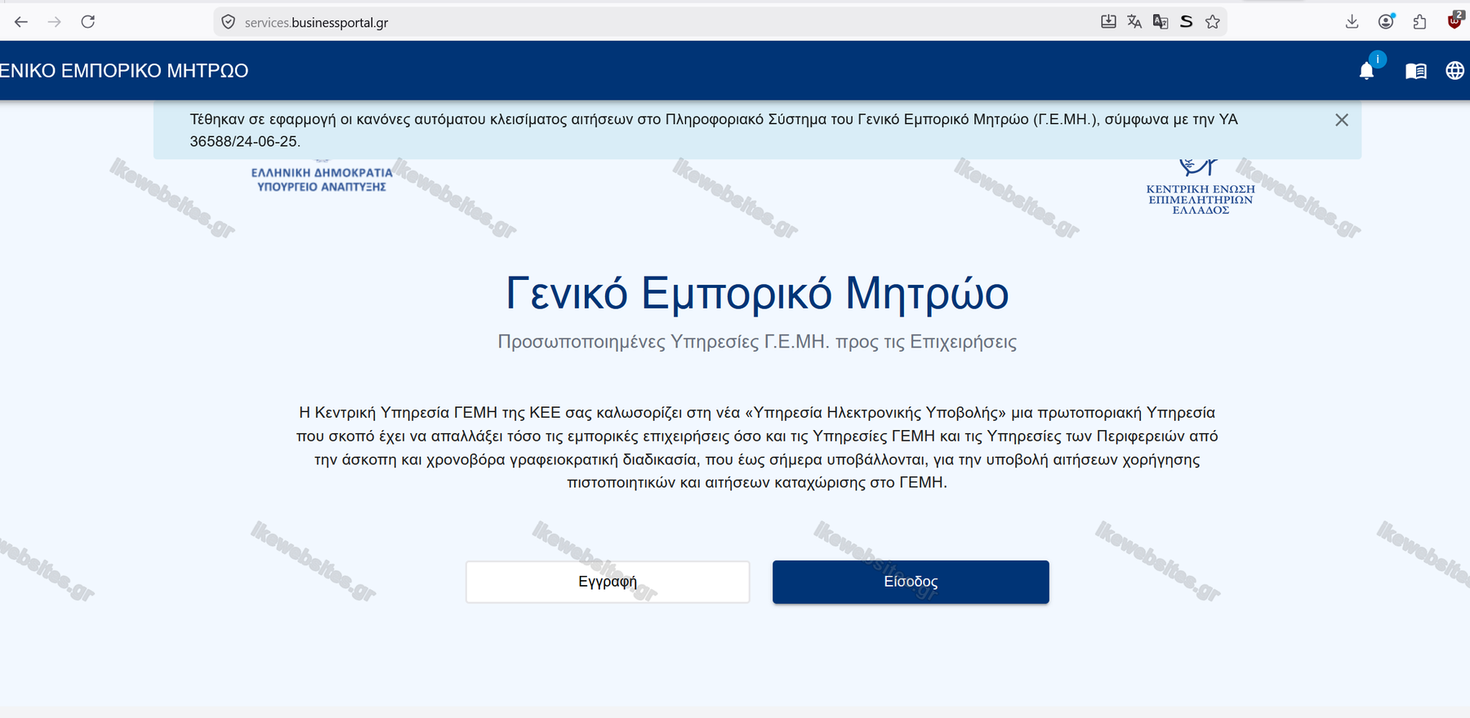Bookmark this page with the star
The width and height of the screenshot is (1470, 718).
(x=1213, y=22)
